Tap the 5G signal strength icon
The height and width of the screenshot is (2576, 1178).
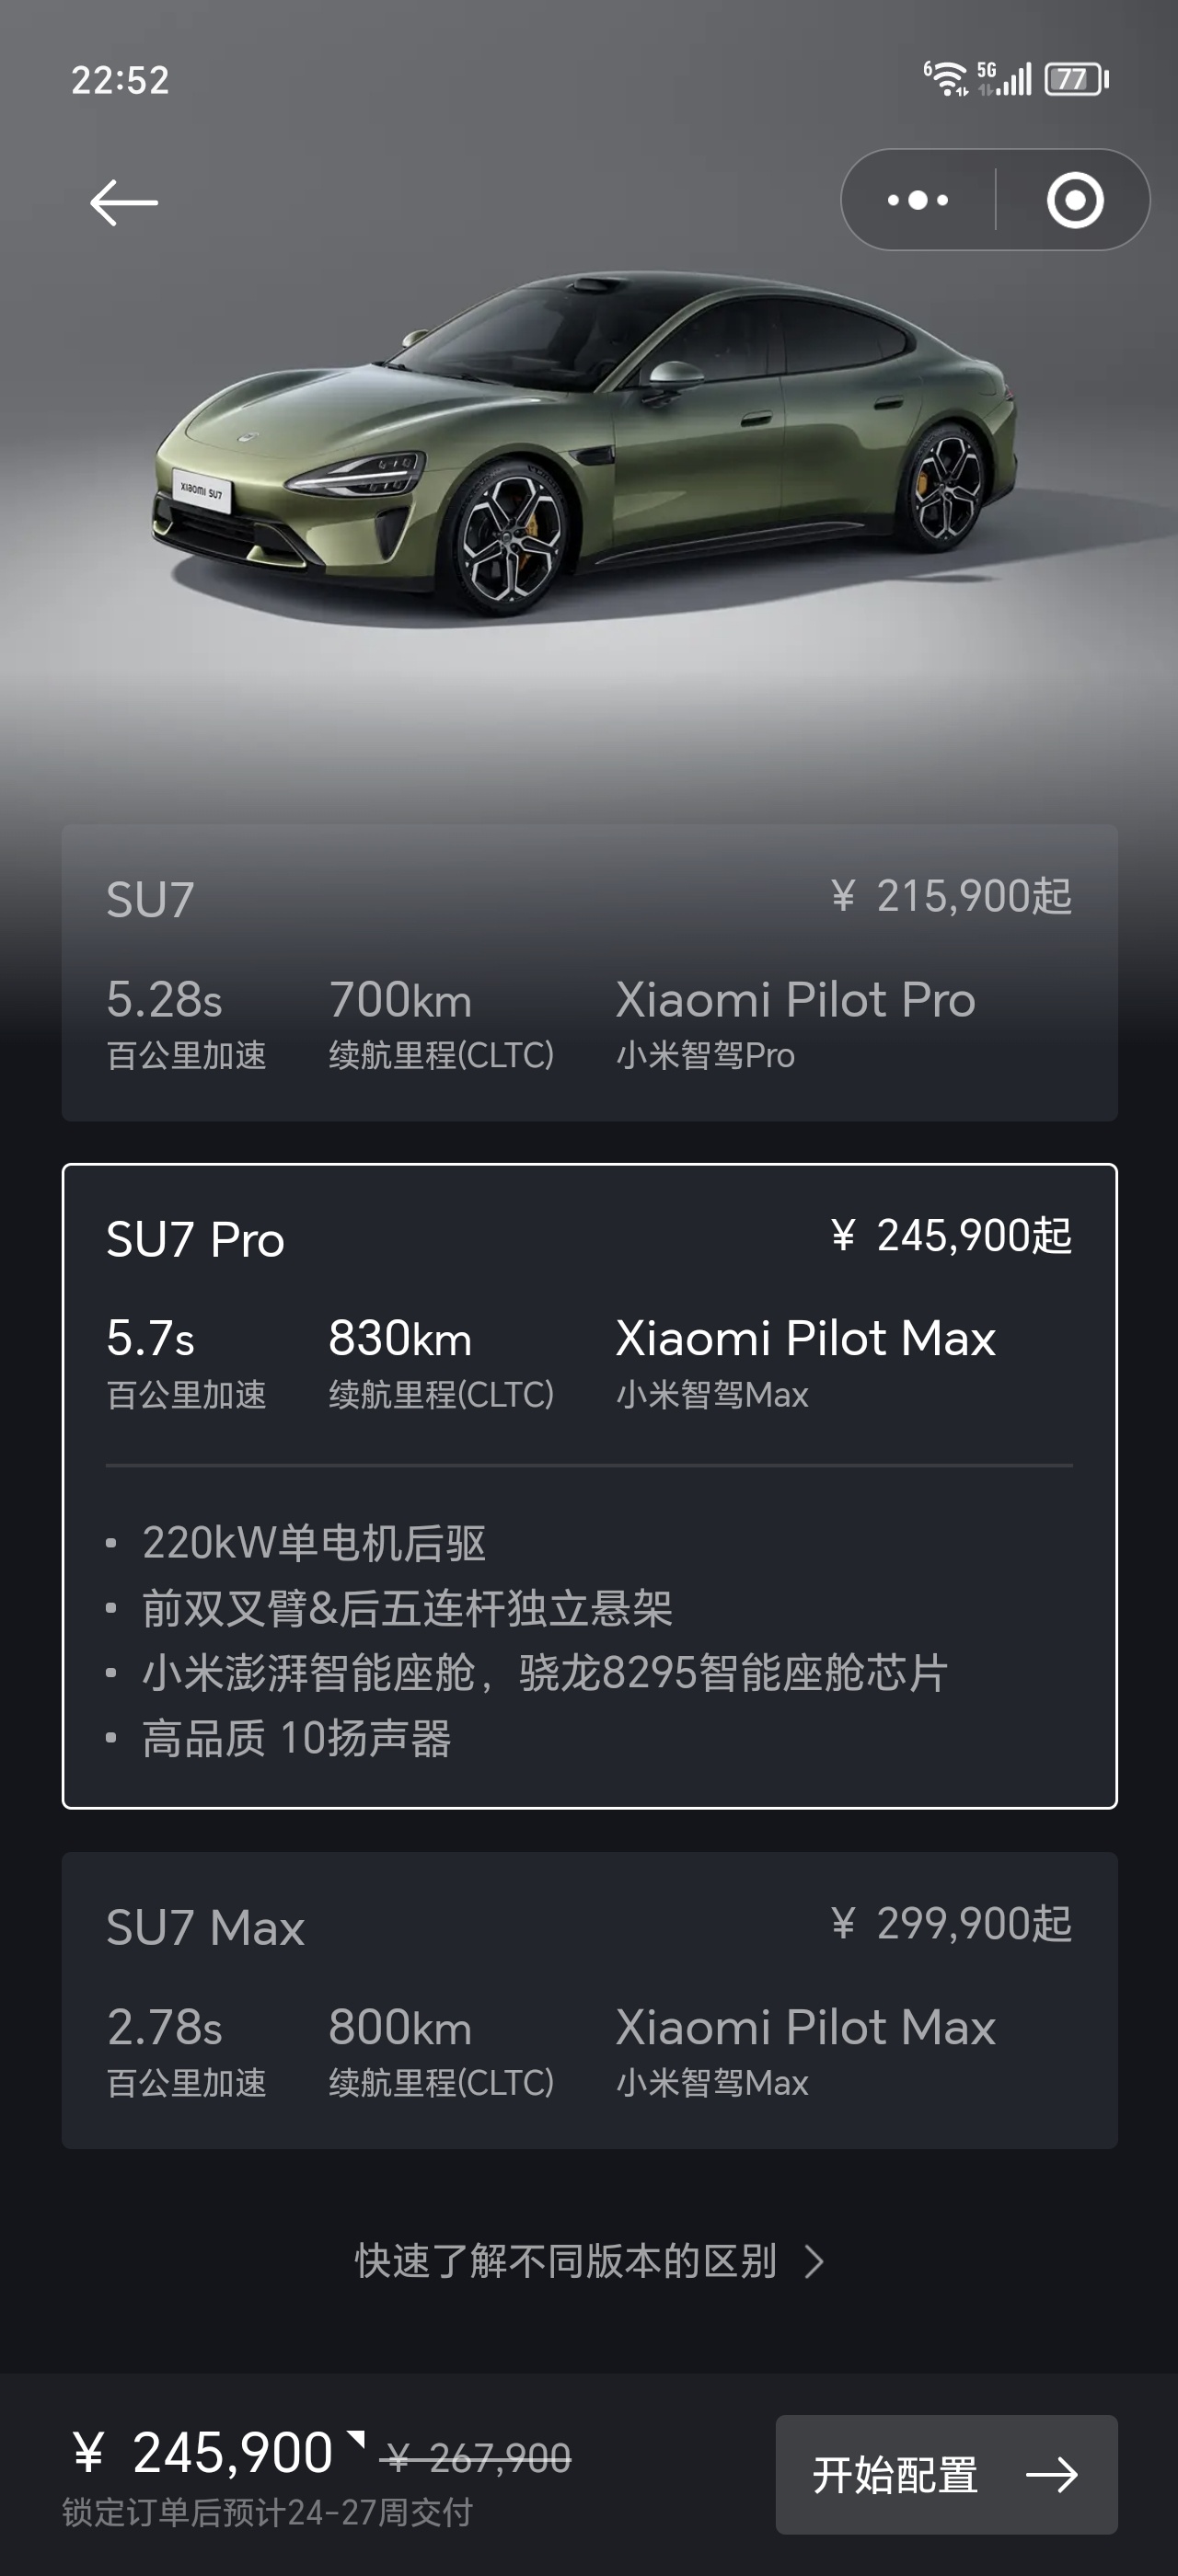pyautogui.click(x=1004, y=78)
